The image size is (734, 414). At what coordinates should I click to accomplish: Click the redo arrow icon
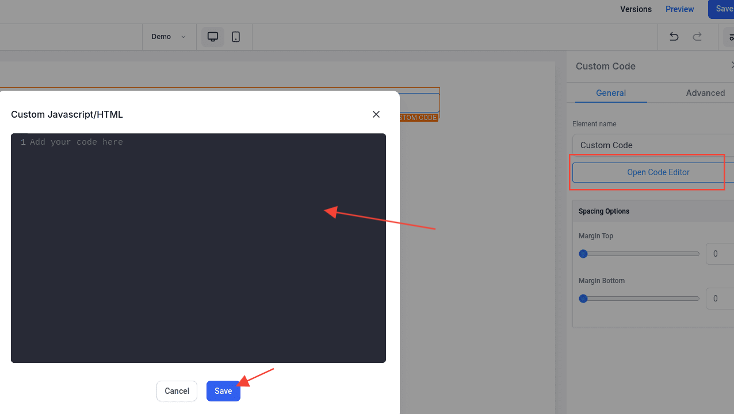tap(697, 36)
